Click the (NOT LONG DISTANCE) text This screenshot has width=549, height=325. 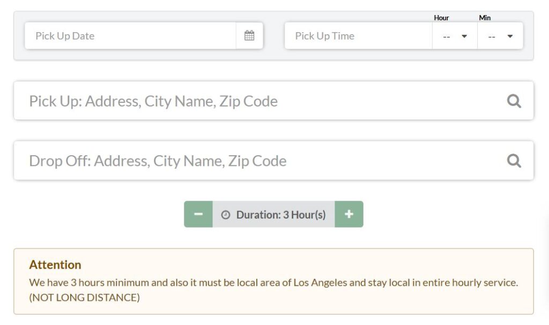84,298
